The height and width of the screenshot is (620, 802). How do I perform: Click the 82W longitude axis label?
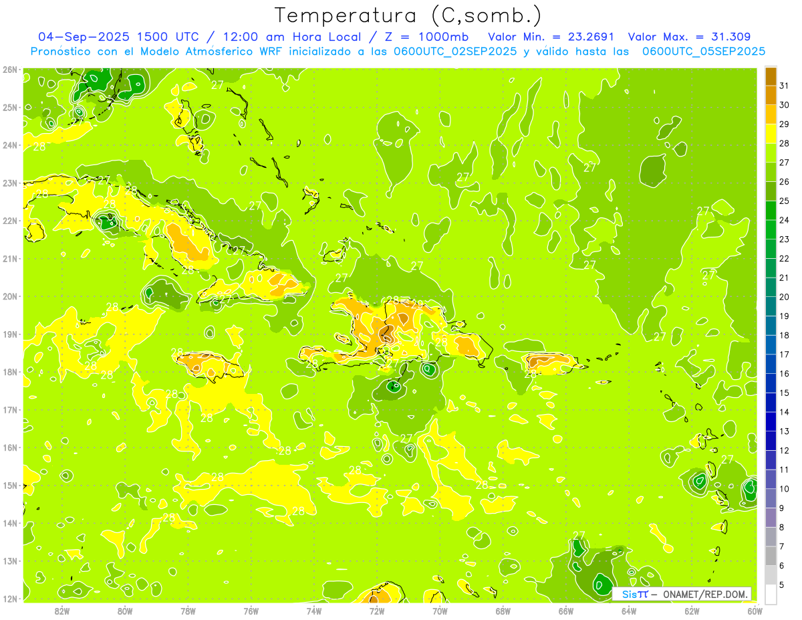tap(62, 611)
